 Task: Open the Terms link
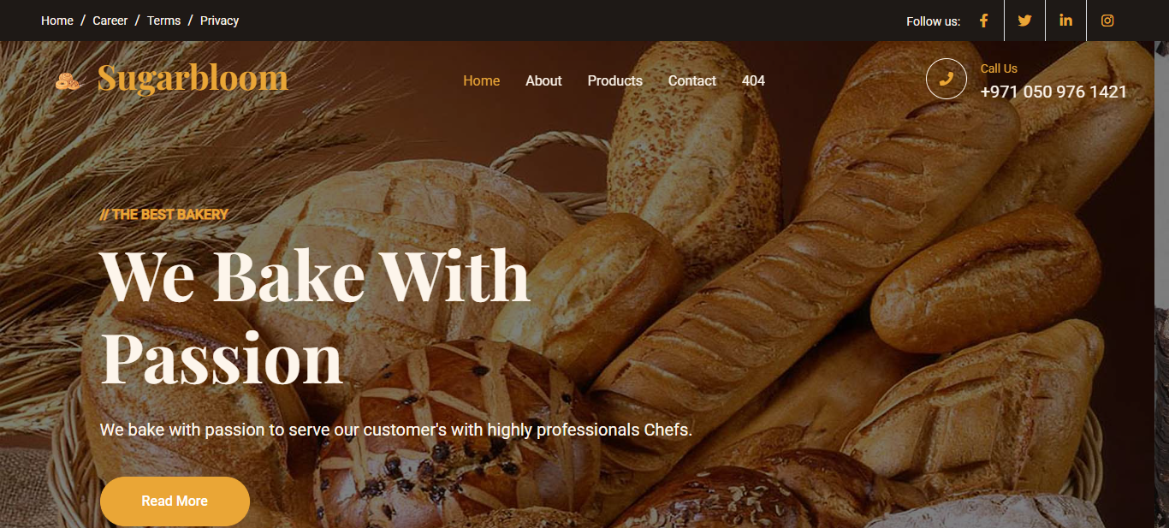163,21
